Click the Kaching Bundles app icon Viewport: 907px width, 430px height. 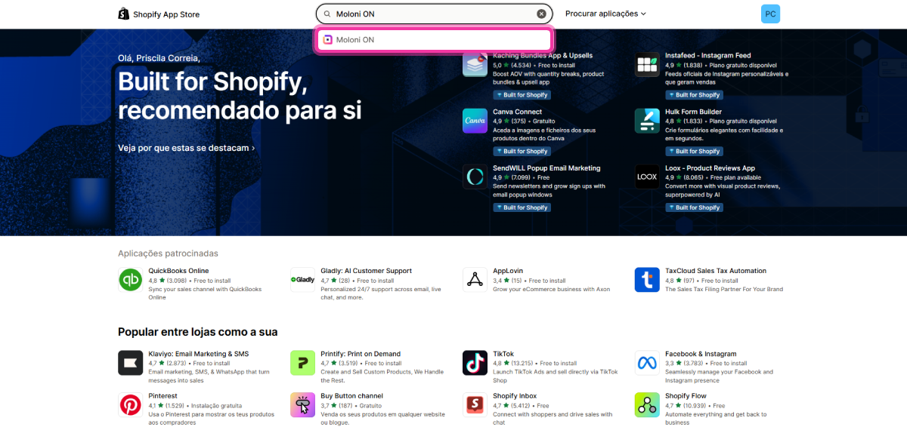(475, 64)
